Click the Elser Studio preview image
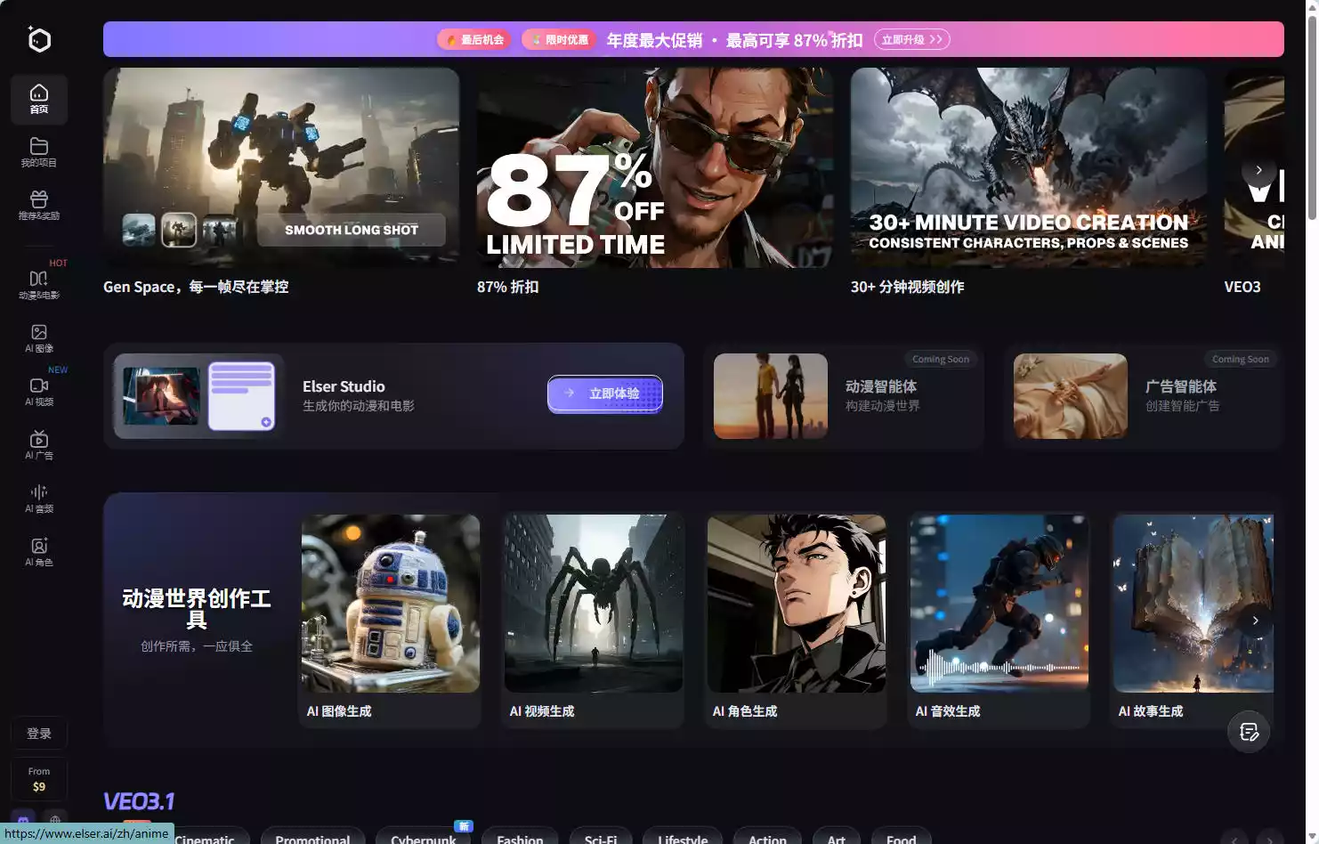The width and height of the screenshot is (1319, 844). (x=199, y=396)
